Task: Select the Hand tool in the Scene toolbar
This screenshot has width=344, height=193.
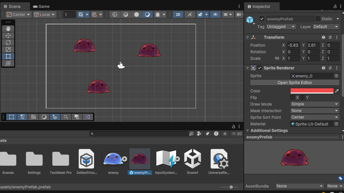Action: tap(8, 29)
